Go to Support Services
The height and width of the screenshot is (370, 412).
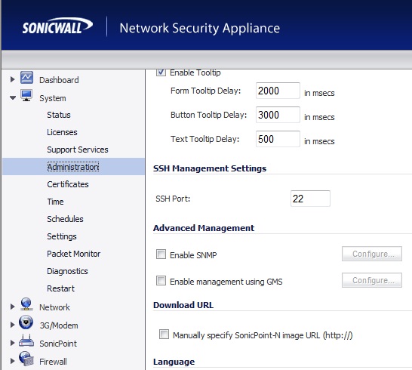click(x=78, y=150)
